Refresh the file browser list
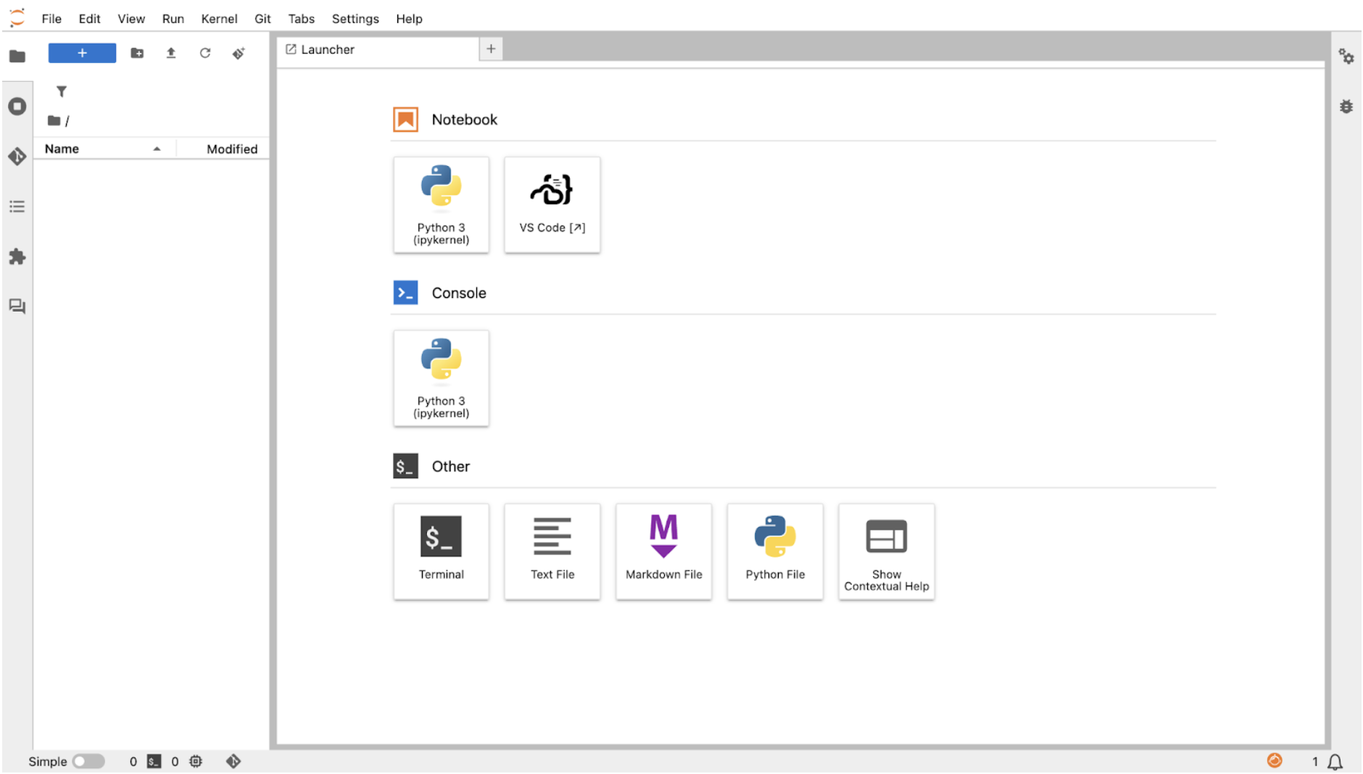Screen dimensions: 1363x774 (205, 53)
